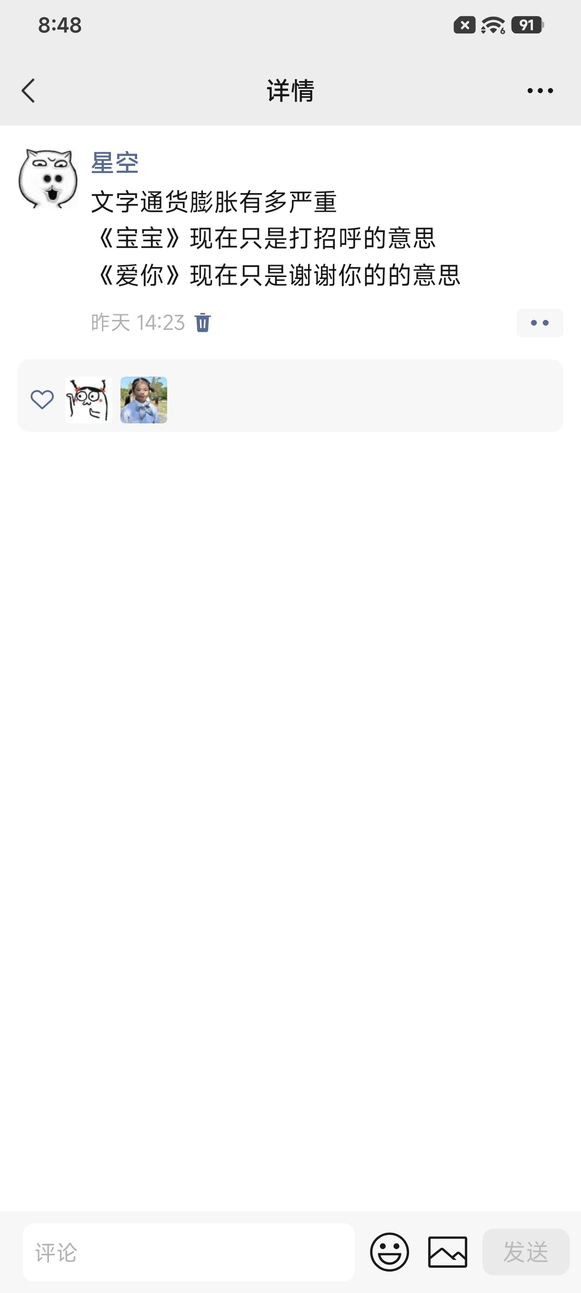Tap the 昨天 14:23 timestamp
The width and height of the screenshot is (581, 1293).
[138, 322]
